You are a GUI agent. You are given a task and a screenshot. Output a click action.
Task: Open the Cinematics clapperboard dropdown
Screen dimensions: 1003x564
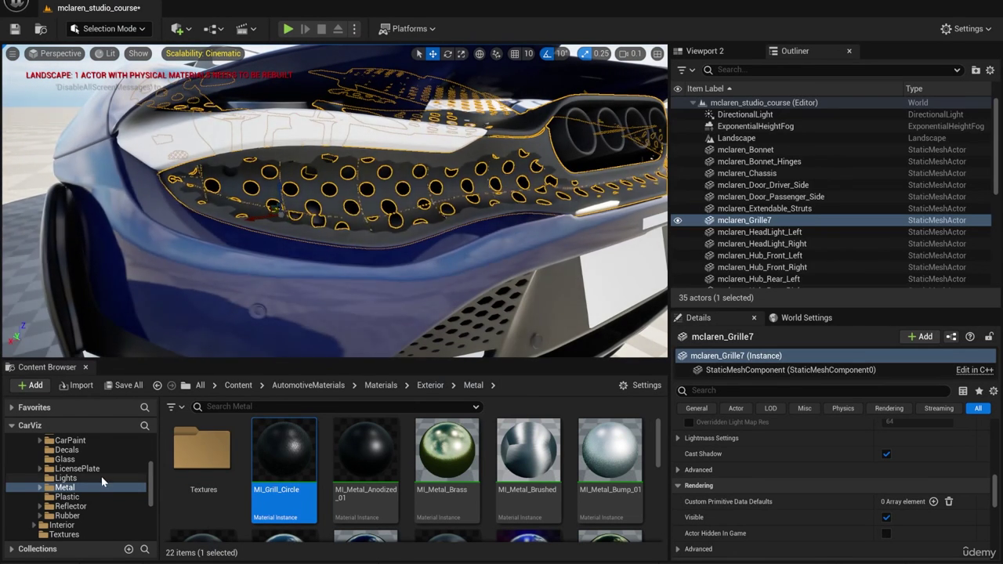(x=246, y=29)
